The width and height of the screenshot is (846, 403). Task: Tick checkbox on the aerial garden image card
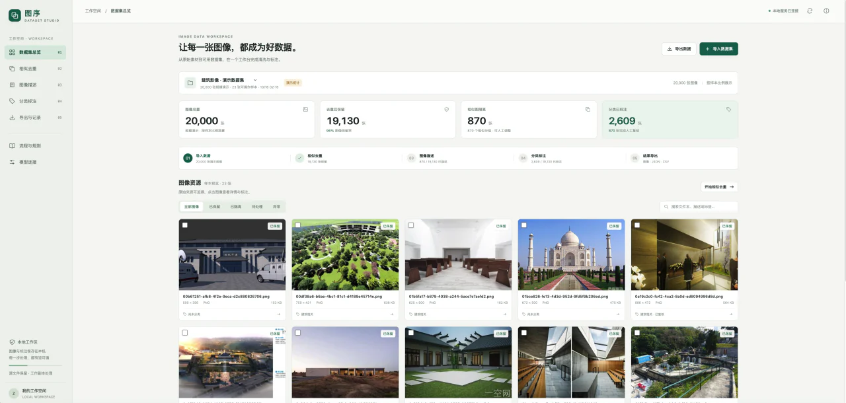pyautogui.click(x=298, y=225)
